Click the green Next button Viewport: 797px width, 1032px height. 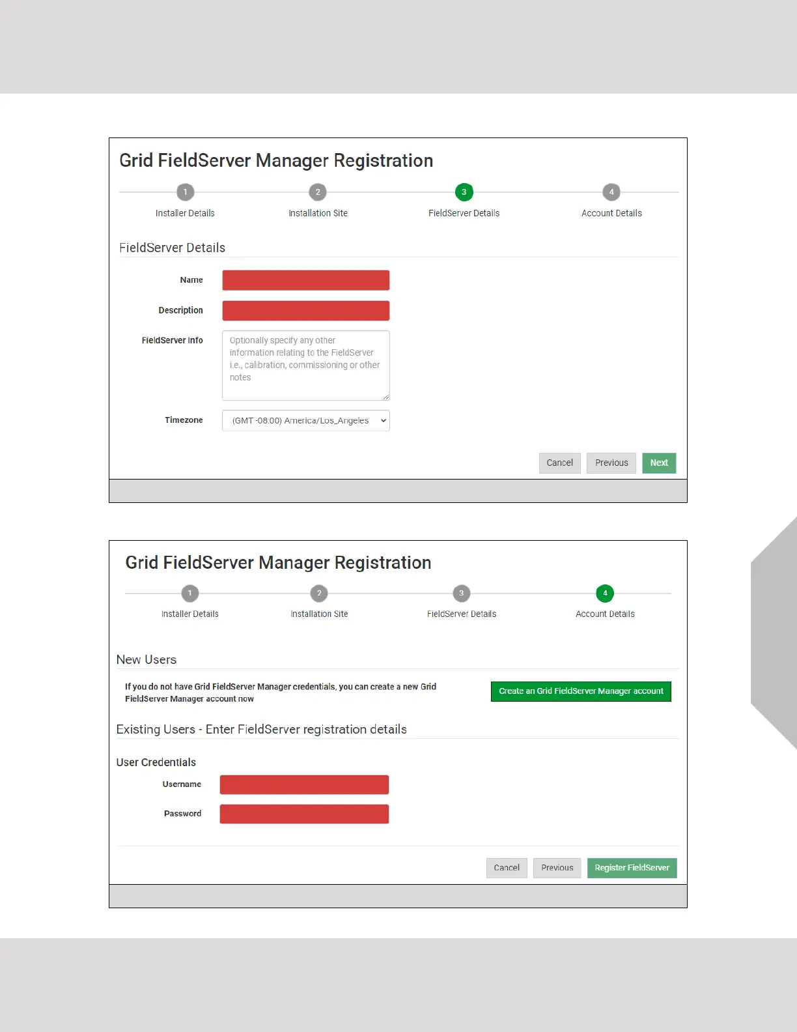(x=659, y=463)
